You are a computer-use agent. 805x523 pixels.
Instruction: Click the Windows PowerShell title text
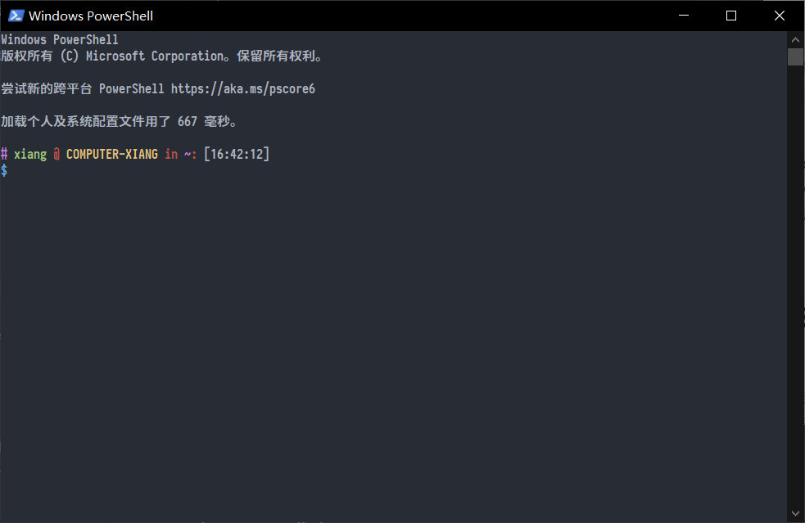click(91, 16)
